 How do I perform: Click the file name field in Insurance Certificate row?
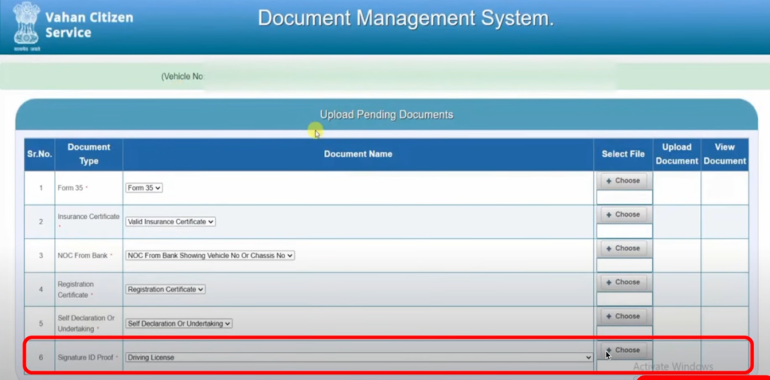[624, 232]
